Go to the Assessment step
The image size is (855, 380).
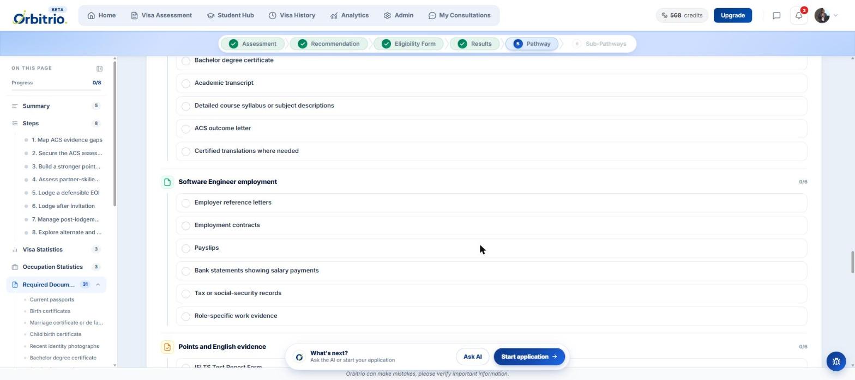tap(253, 44)
